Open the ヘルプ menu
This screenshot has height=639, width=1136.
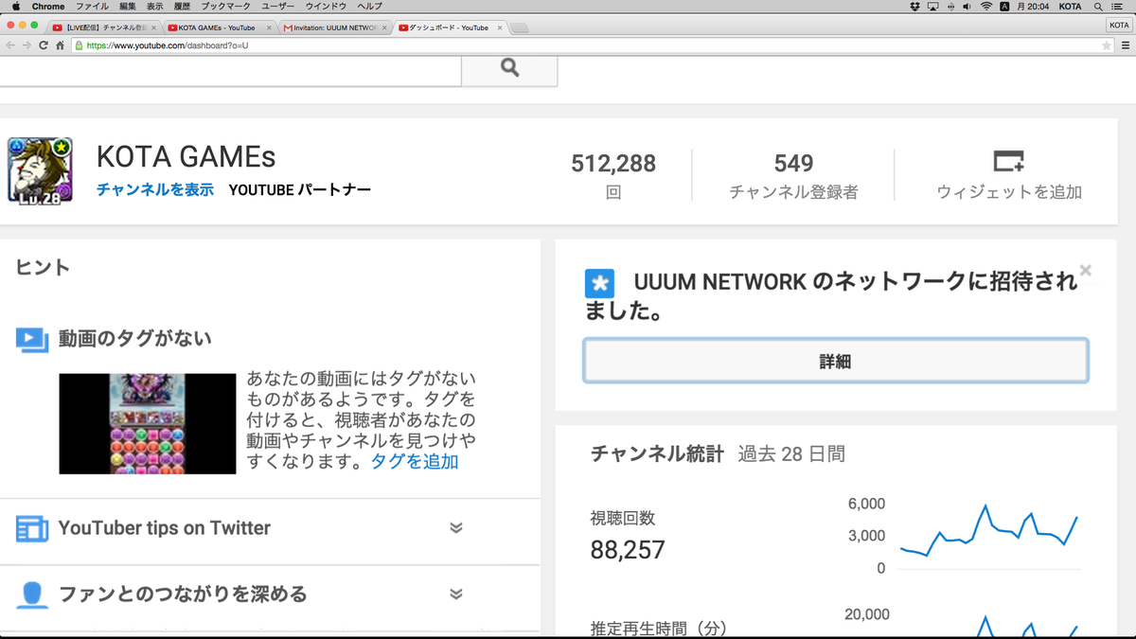click(x=369, y=7)
